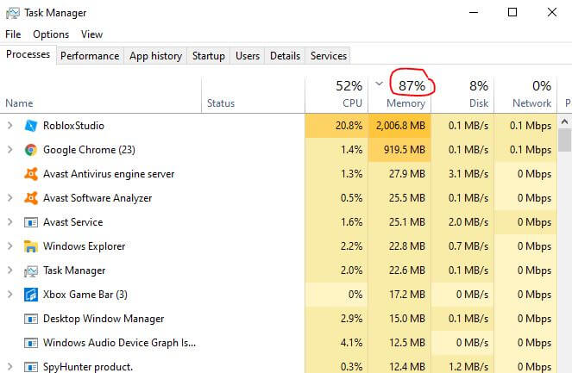Click the SpyHunter product icon

pyautogui.click(x=31, y=366)
